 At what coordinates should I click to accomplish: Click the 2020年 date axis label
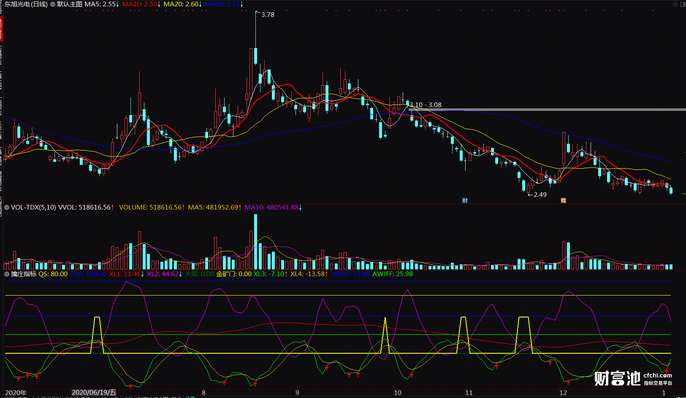(x=16, y=393)
